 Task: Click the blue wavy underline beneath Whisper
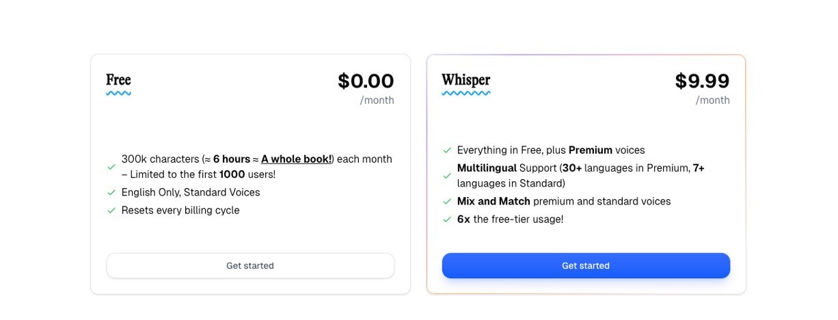tap(465, 93)
